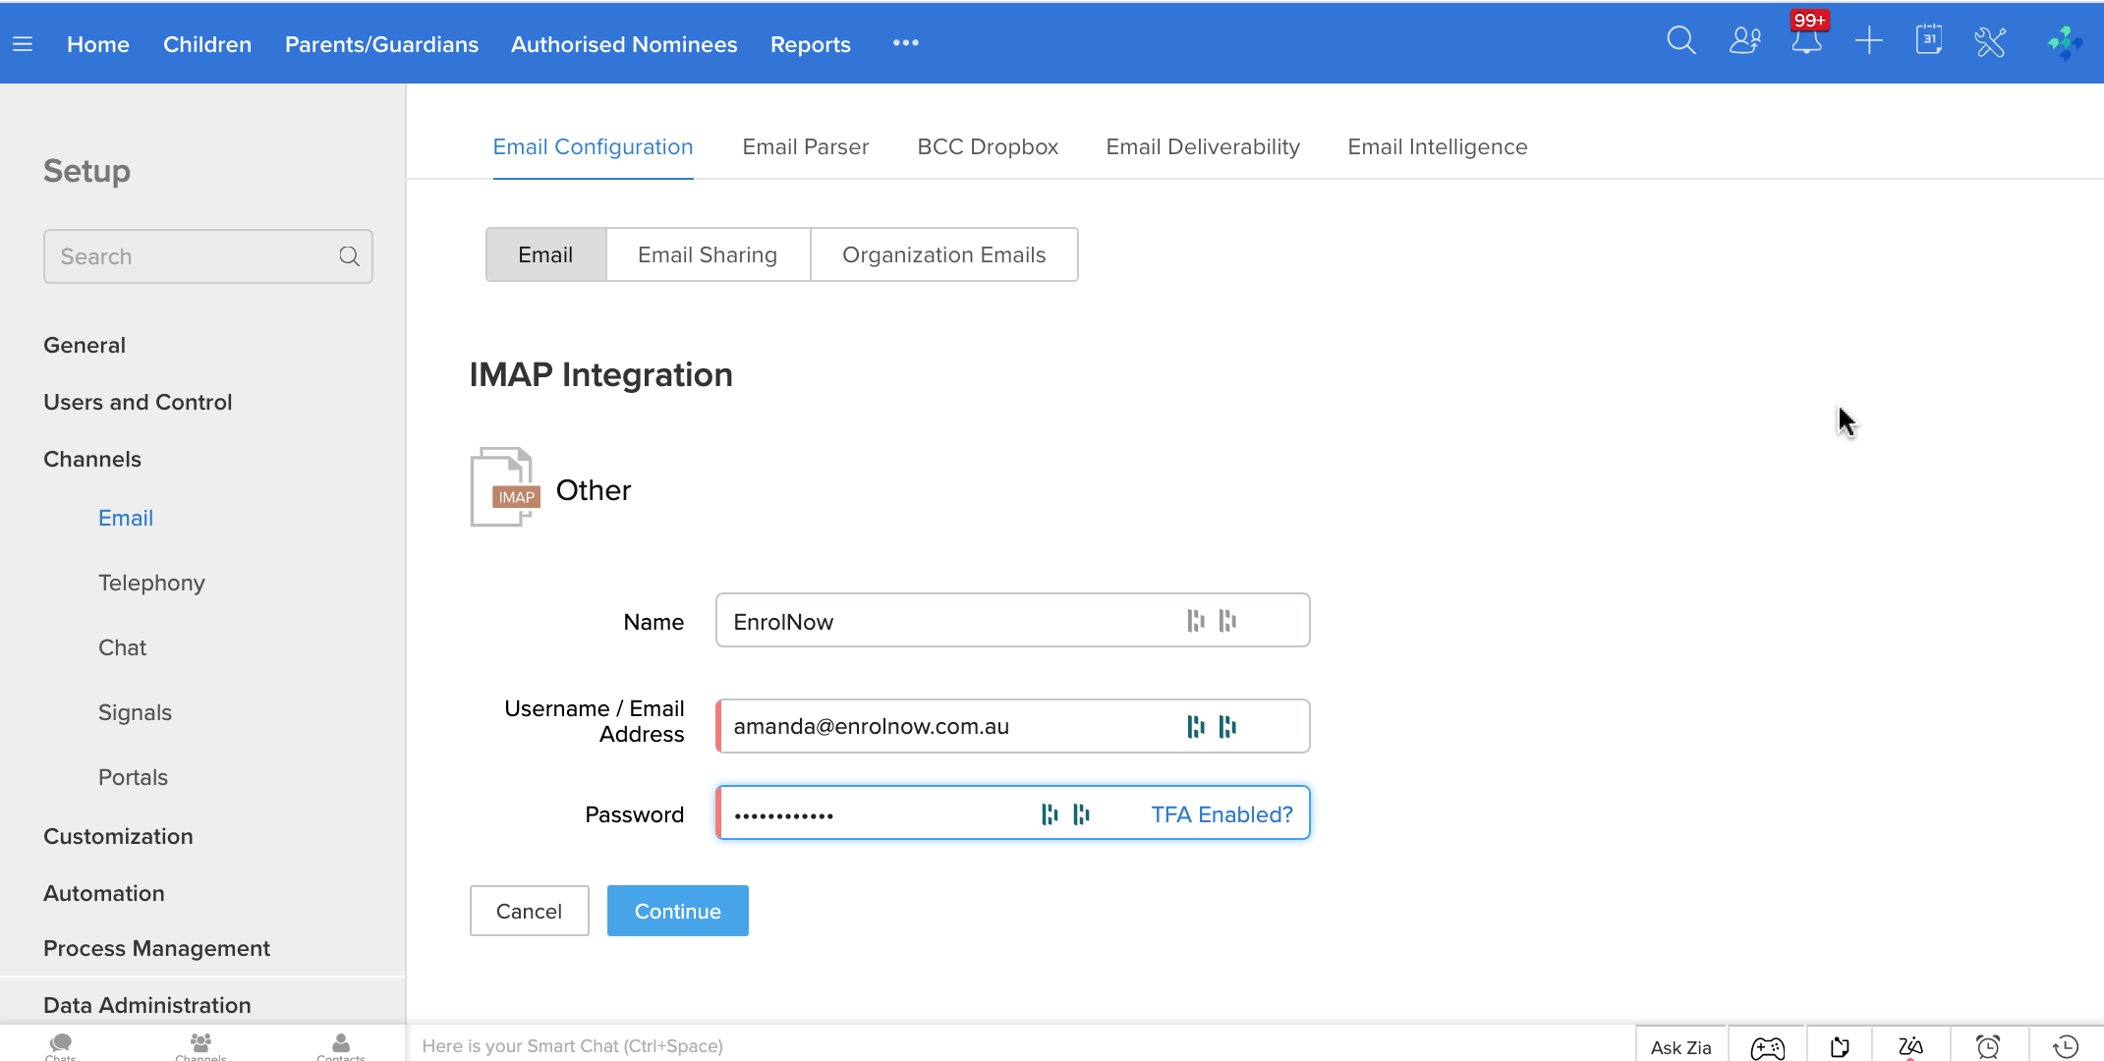Open Ask Zia in bottom bar
The height and width of the screenshot is (1061, 2104).
1680,1047
